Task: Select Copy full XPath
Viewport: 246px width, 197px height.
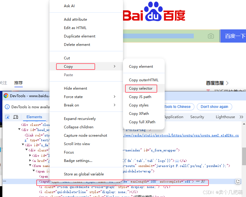Action: (142, 122)
